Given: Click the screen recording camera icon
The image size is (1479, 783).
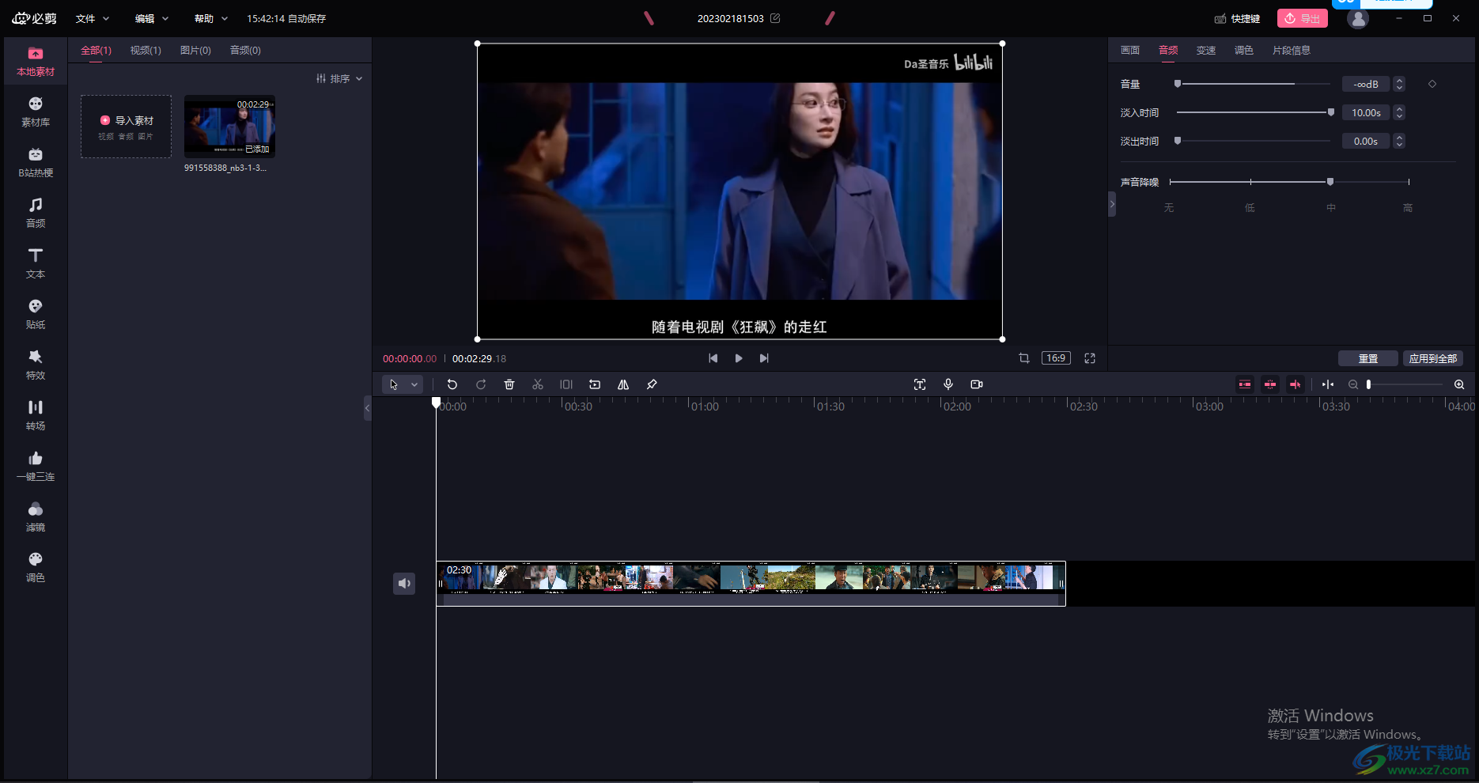Looking at the screenshot, I should (977, 384).
